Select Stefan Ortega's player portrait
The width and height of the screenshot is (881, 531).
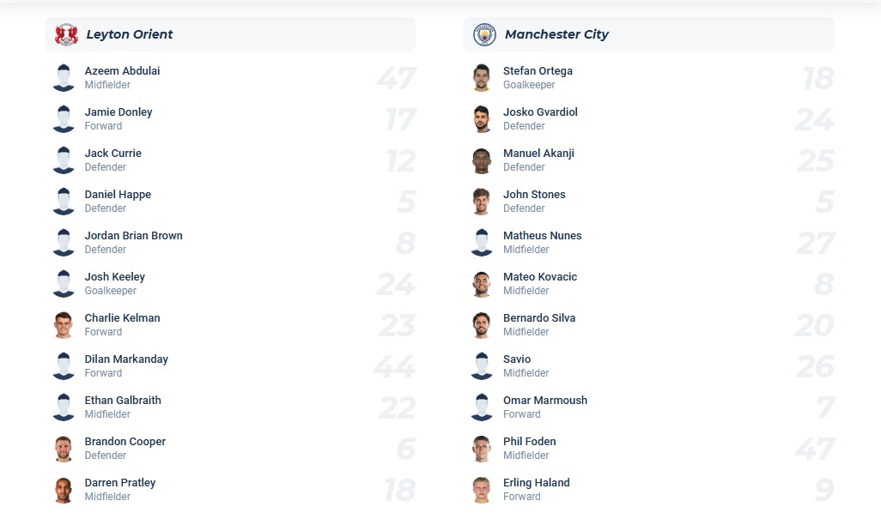[482, 77]
